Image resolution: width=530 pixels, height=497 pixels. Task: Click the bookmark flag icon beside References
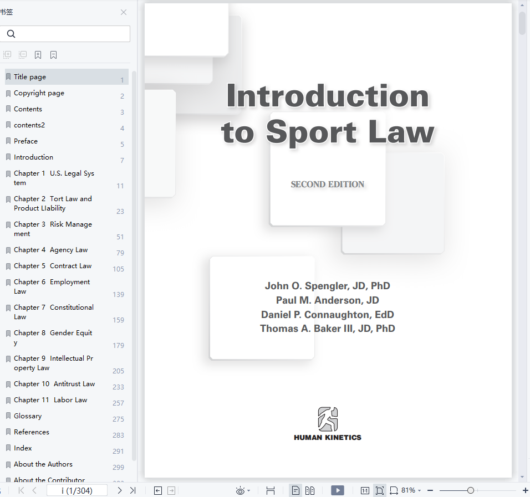click(8, 432)
